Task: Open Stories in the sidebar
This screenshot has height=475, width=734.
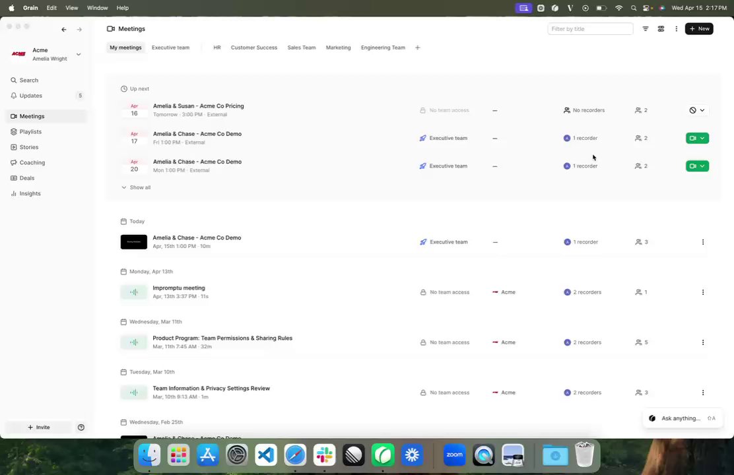Action: click(46, 147)
